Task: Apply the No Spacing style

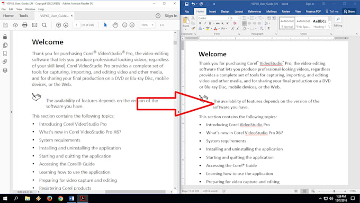Action: [303, 23]
